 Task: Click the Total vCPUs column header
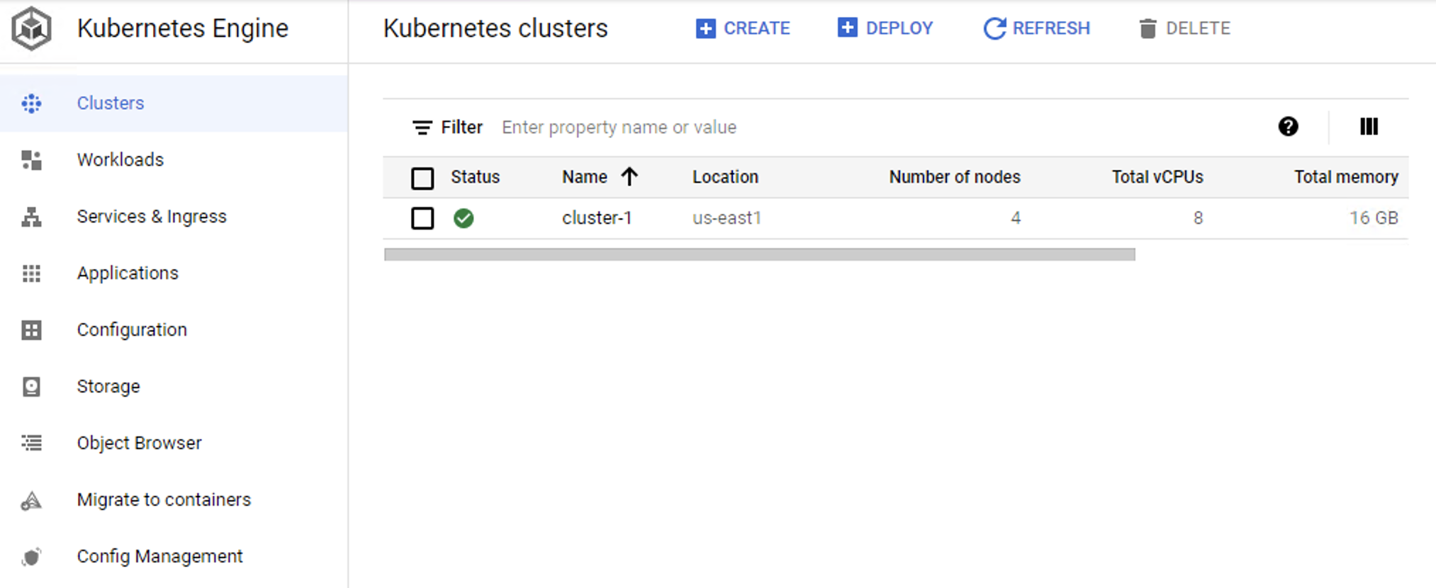pyautogui.click(x=1157, y=177)
